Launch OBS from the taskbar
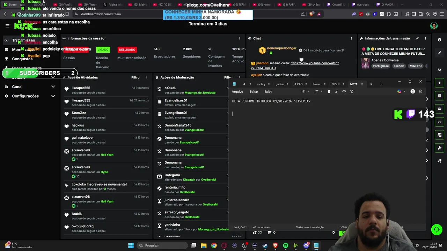Viewport: 447px width, 251px height. [244, 245]
